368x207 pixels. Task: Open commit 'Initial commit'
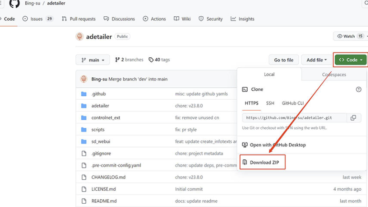pos(189,189)
